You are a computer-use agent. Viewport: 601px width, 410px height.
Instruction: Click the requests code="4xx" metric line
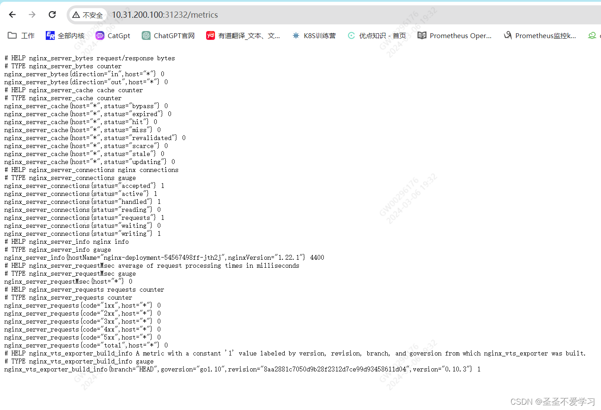(x=83, y=329)
